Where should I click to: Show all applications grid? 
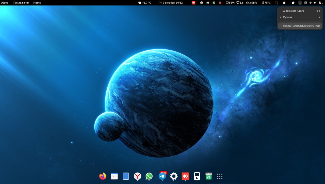(x=220, y=176)
